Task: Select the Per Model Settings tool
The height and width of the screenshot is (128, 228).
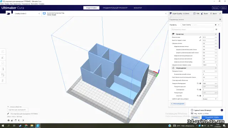Action: [x=3, y=75]
